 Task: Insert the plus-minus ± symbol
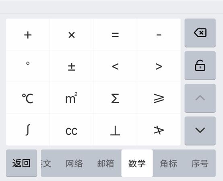coord(72,66)
